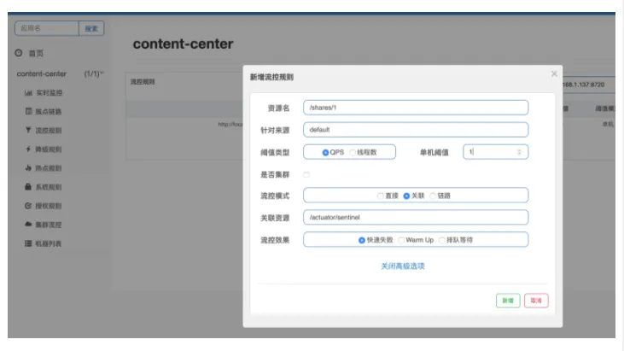Image resolution: width=624 pixels, height=351 pixels.
Task: Click the home icon beside 首页
Action: [18, 53]
